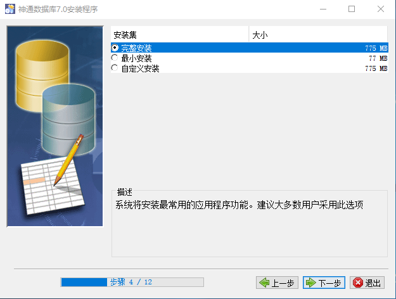Select the 完整安装 radio button
Image resolution: width=396 pixels, height=299 pixels.
coord(115,48)
